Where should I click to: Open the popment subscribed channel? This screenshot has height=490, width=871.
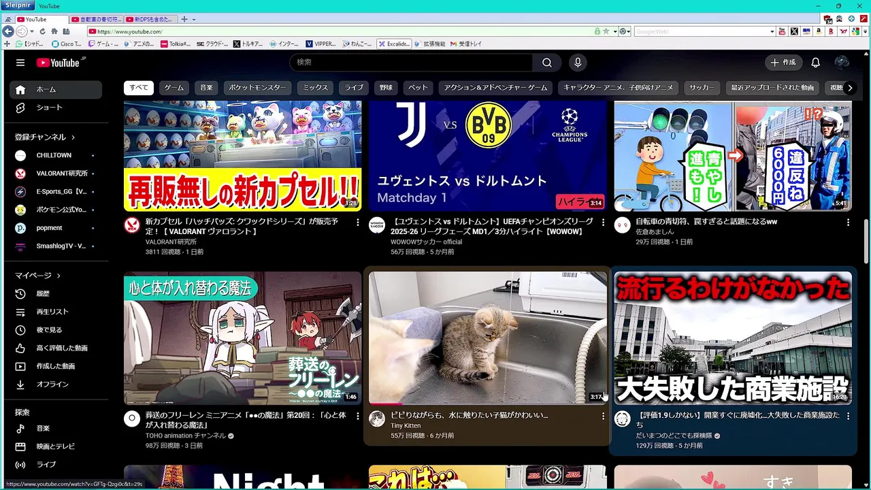56,228
